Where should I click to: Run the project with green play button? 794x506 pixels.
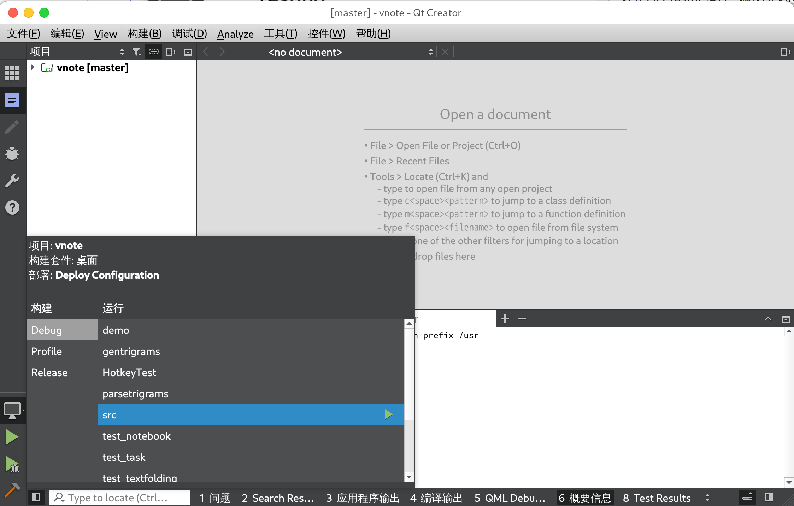[12, 437]
